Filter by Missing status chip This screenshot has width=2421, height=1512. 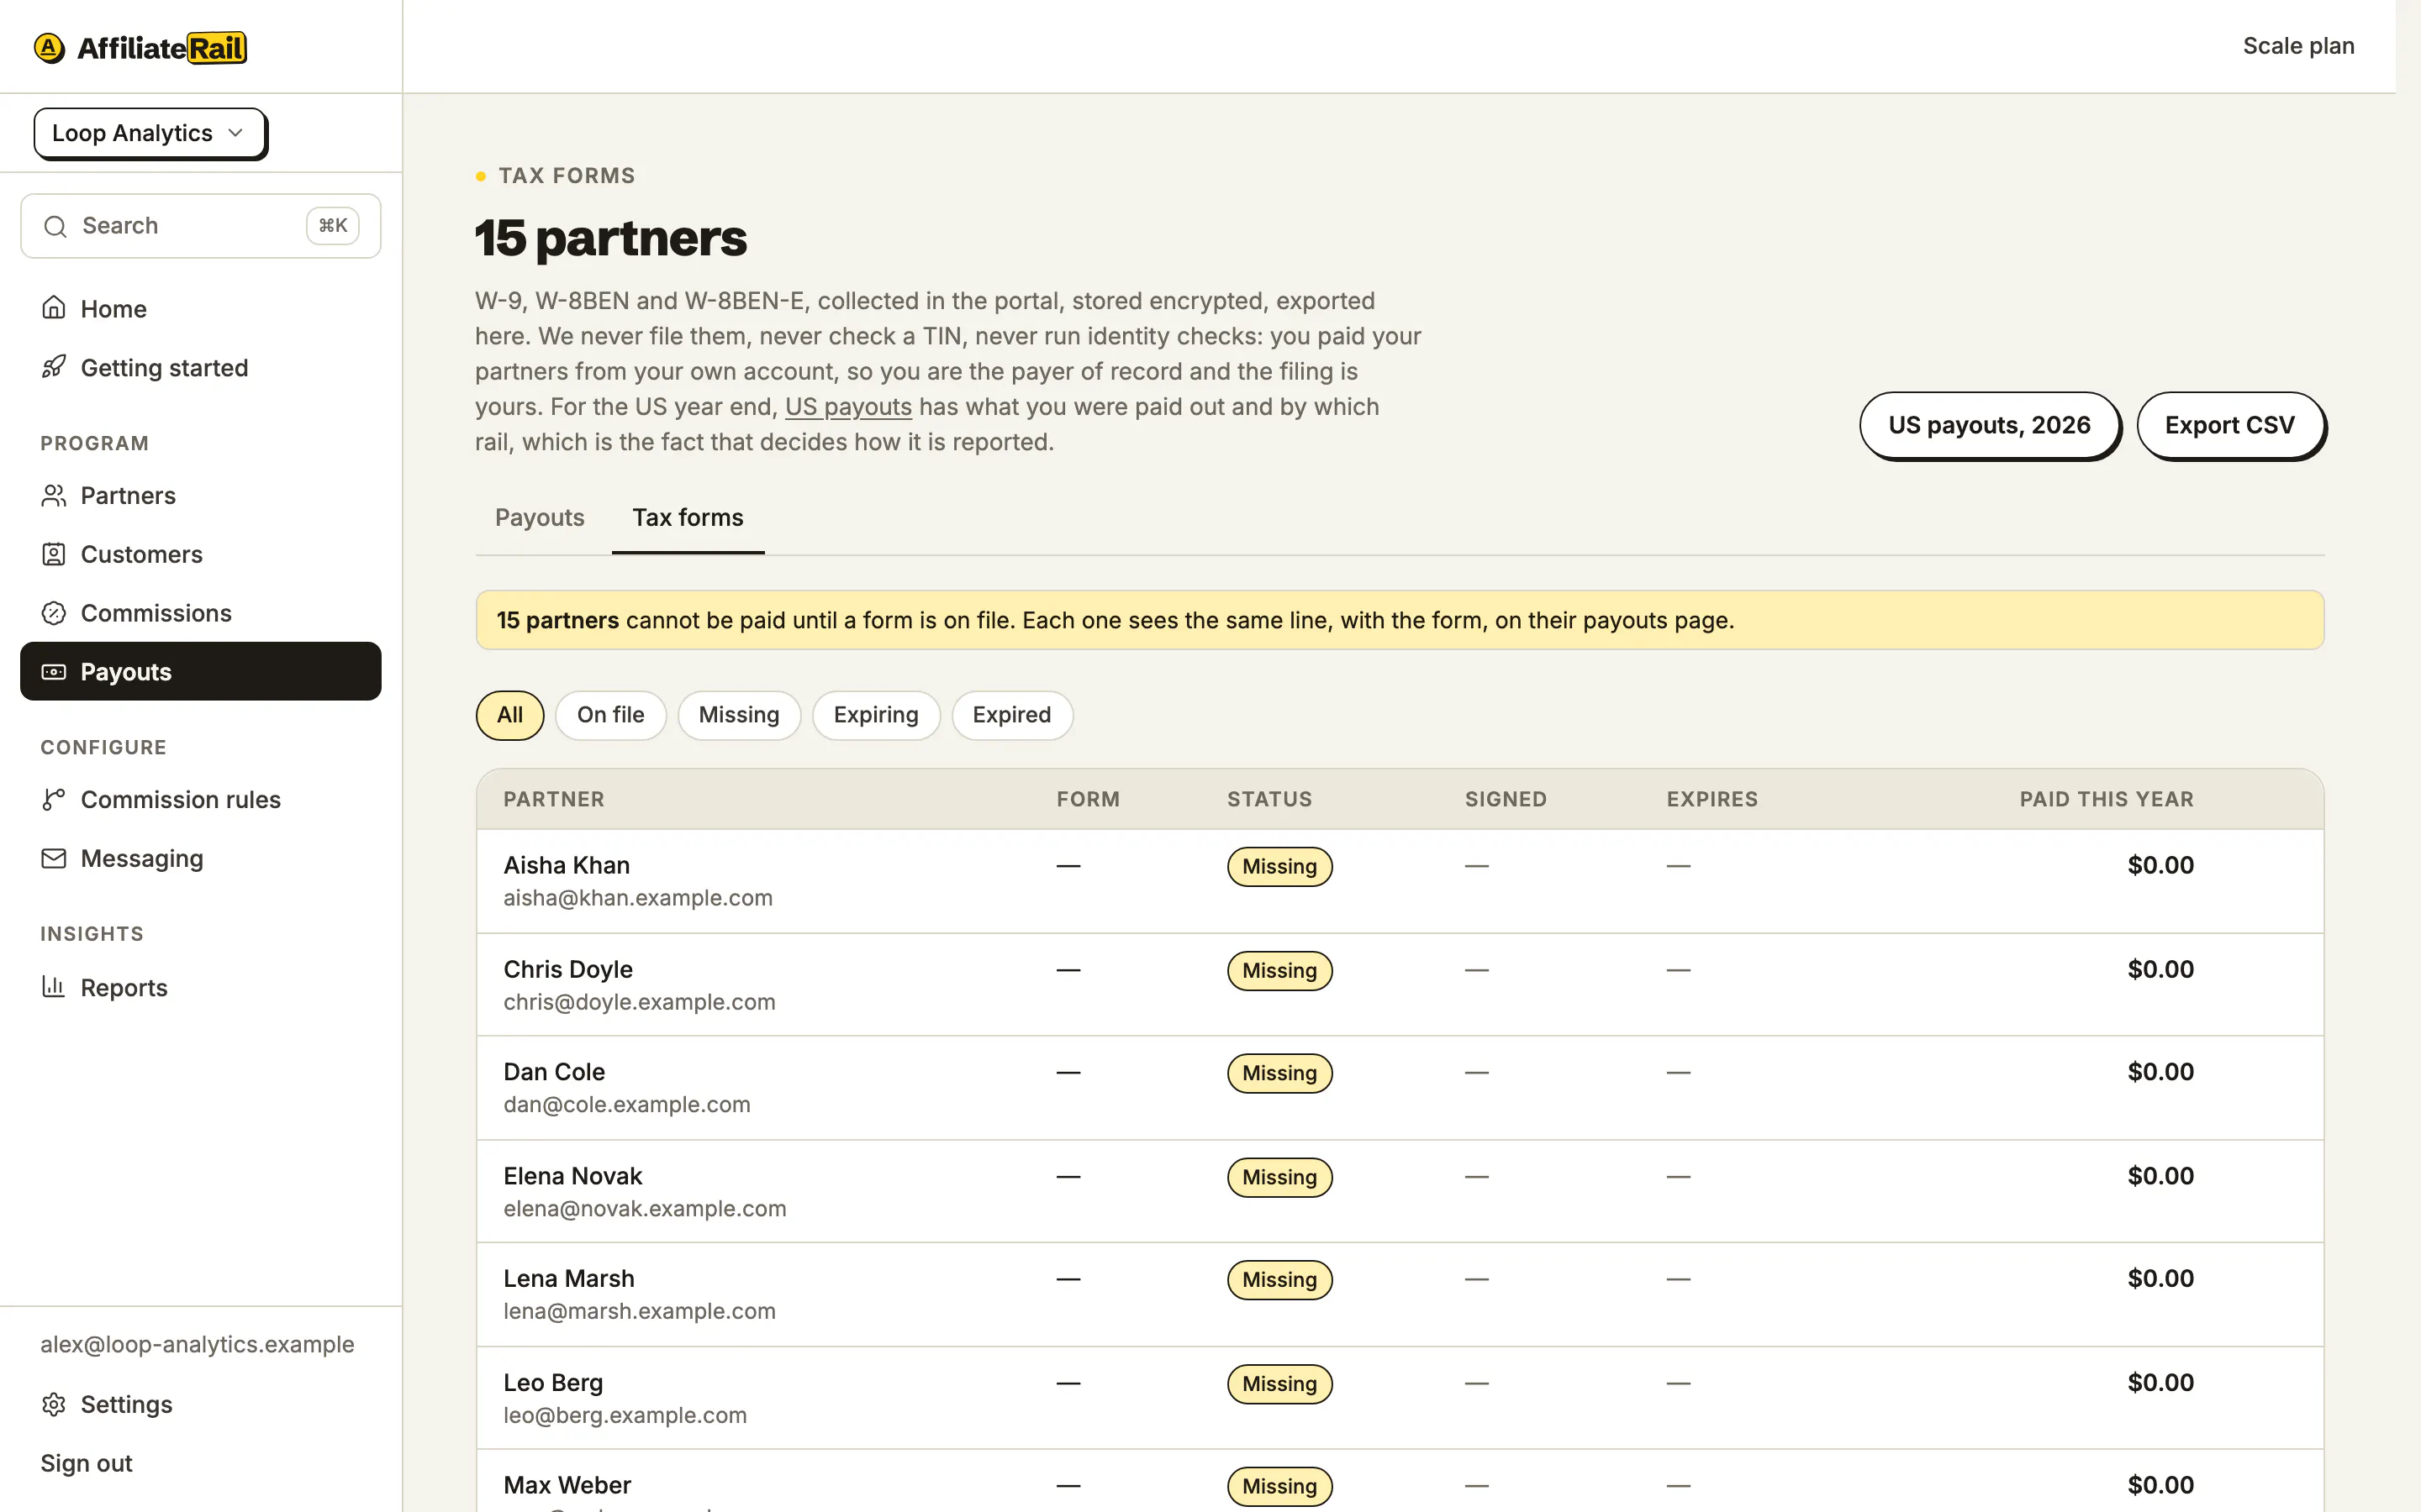tap(738, 715)
